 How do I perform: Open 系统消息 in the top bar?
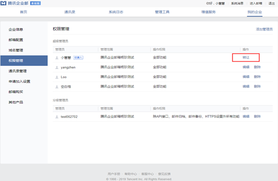237,4
